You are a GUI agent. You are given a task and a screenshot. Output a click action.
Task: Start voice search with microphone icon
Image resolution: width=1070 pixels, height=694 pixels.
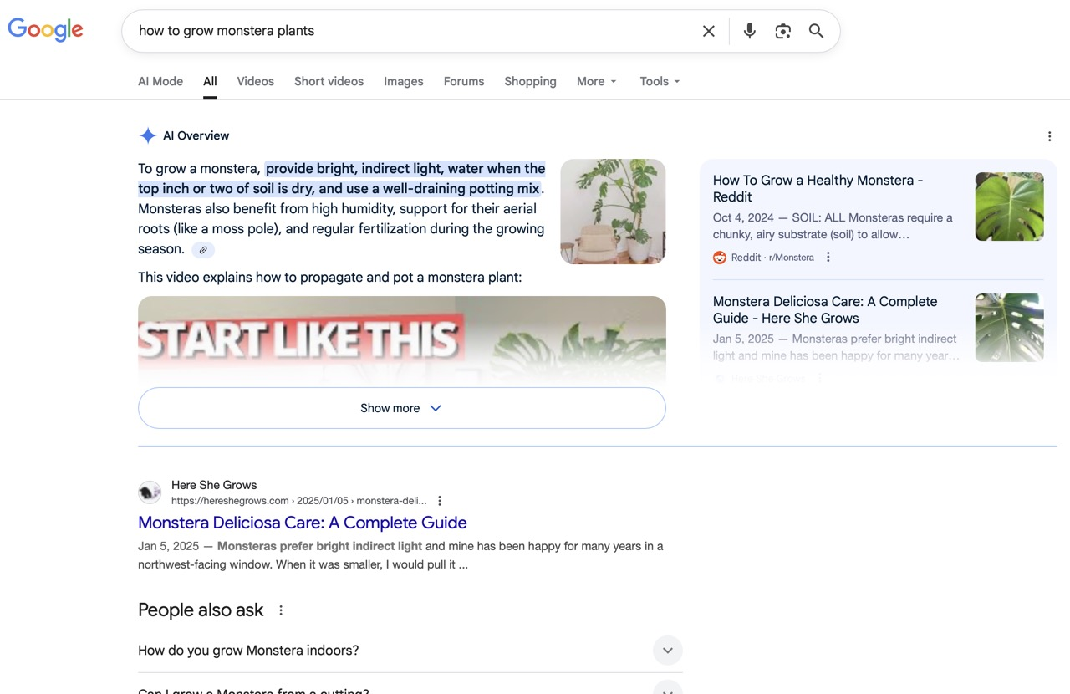point(749,31)
